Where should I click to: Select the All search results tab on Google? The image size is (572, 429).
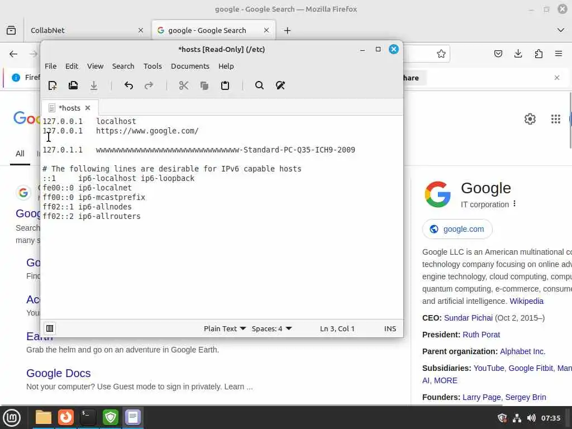pyautogui.click(x=20, y=154)
